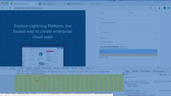The width and height of the screenshot is (171, 96).
Task: Click the div.signup_form breadcrumb
Action: 67,93
